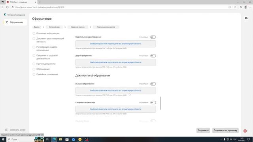
Task: Select the Семейное положение section
Action: coord(45,75)
